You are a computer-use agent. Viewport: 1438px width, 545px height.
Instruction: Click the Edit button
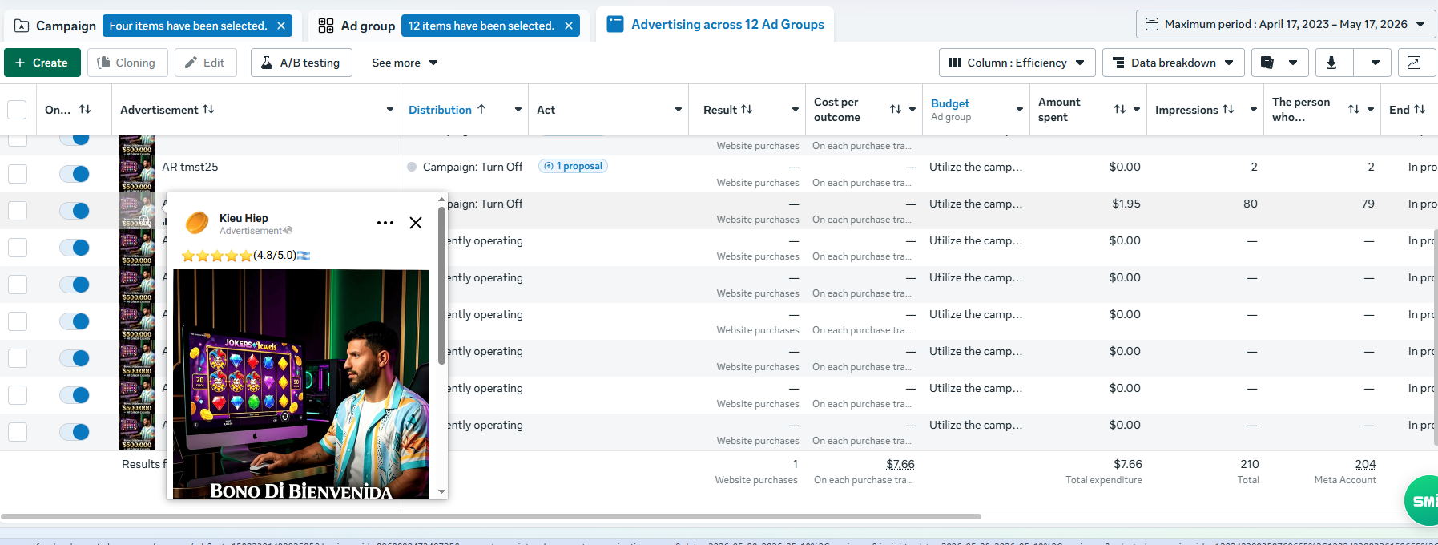click(206, 63)
